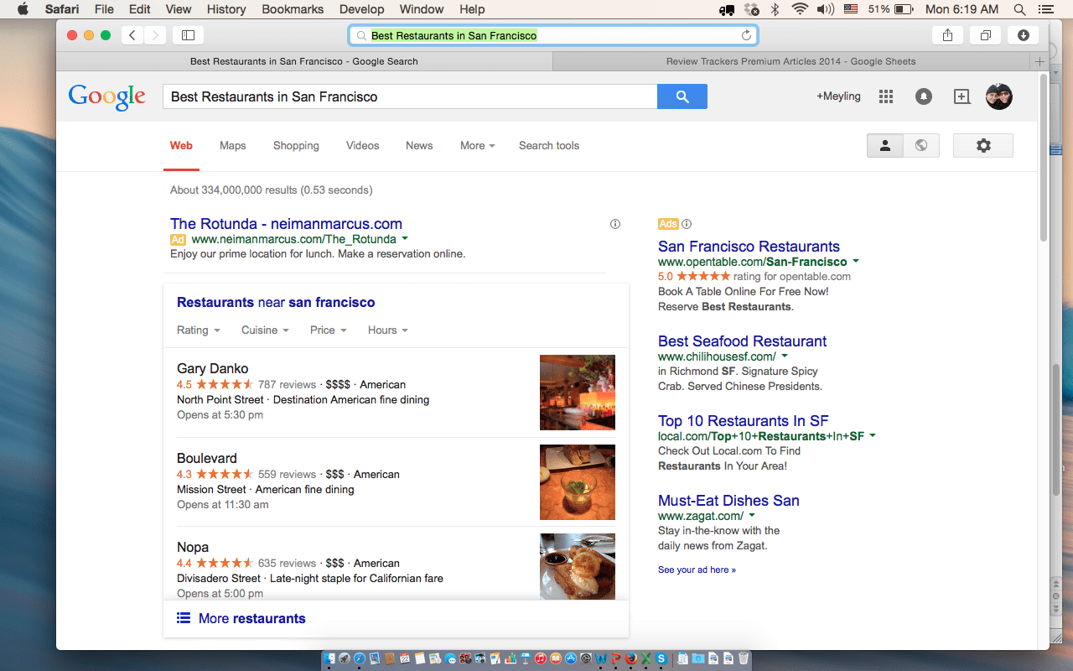Click the Google+ share box icon

pyautogui.click(x=962, y=96)
